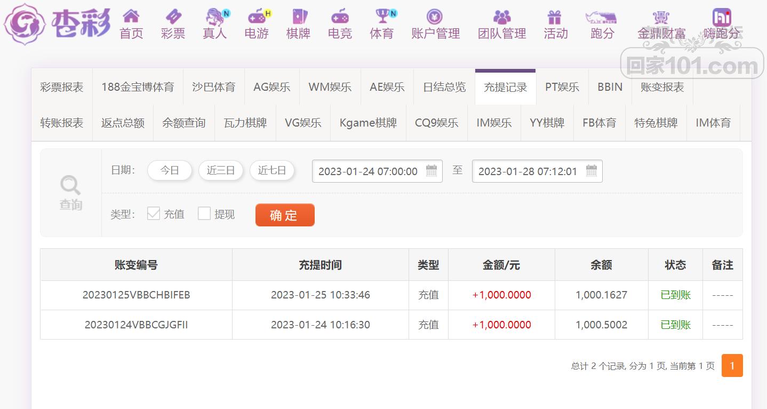Click the 金额/元 column header
767x409 pixels.
point(501,265)
